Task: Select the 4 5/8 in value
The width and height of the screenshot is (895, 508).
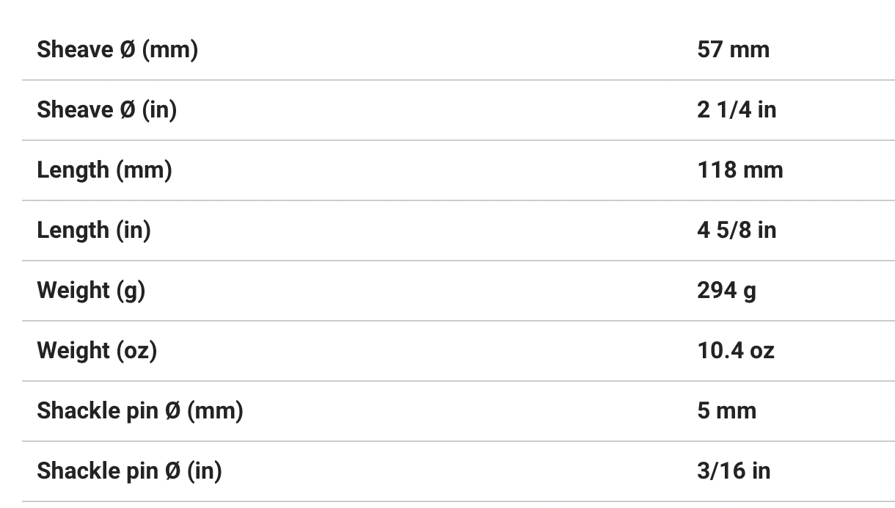Action: tap(737, 230)
